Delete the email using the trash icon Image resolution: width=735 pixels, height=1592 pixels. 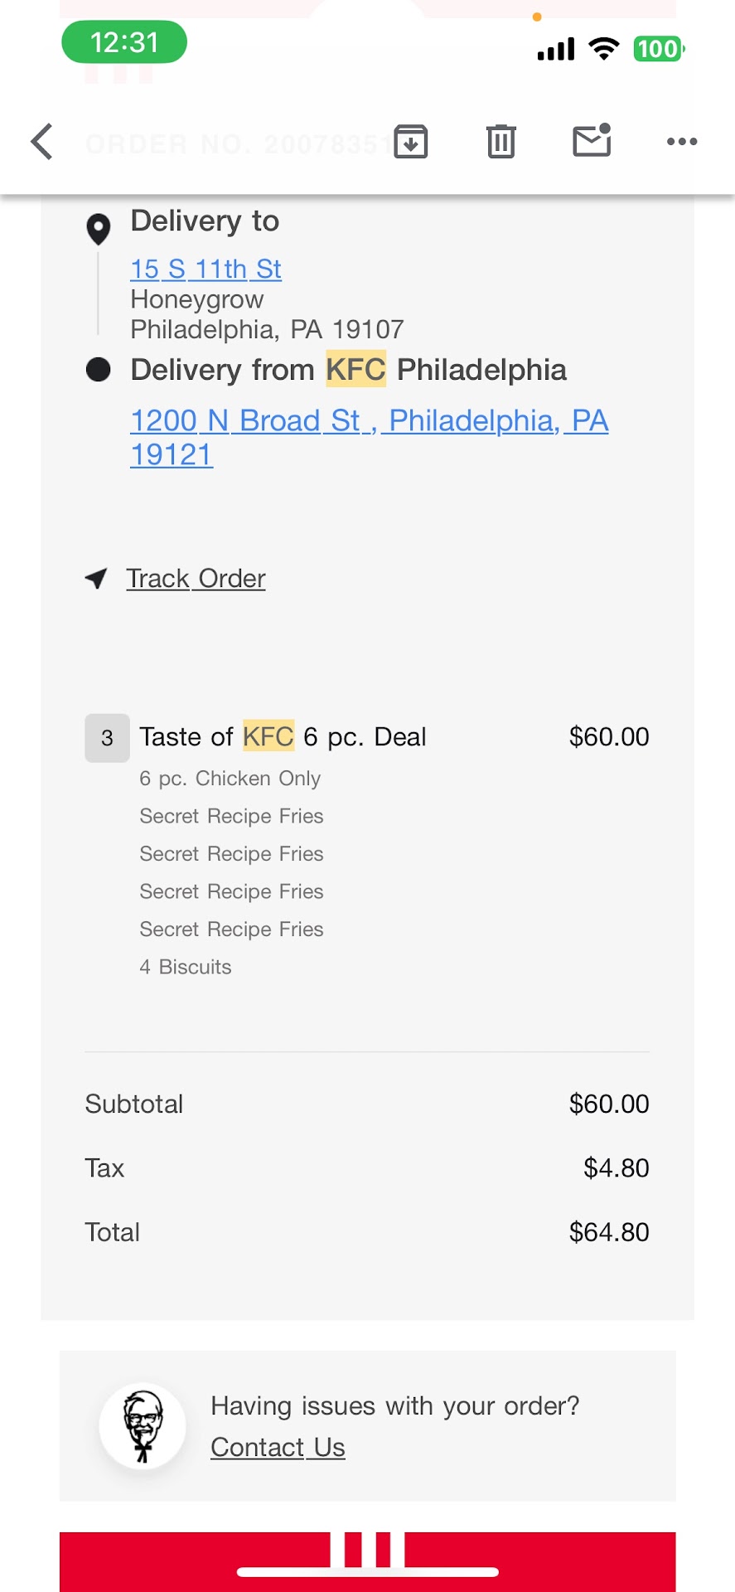click(500, 142)
